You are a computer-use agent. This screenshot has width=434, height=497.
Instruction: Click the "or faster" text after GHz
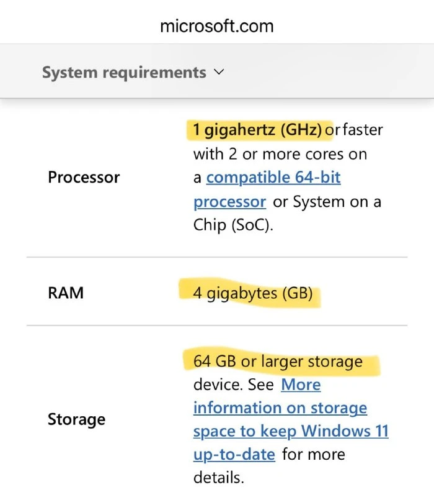click(354, 130)
